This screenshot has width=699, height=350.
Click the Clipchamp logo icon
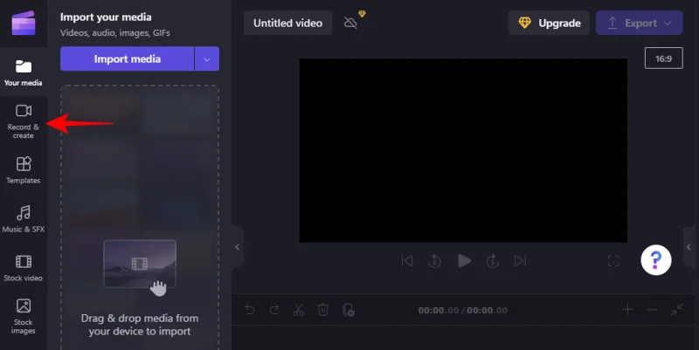pyautogui.click(x=24, y=24)
